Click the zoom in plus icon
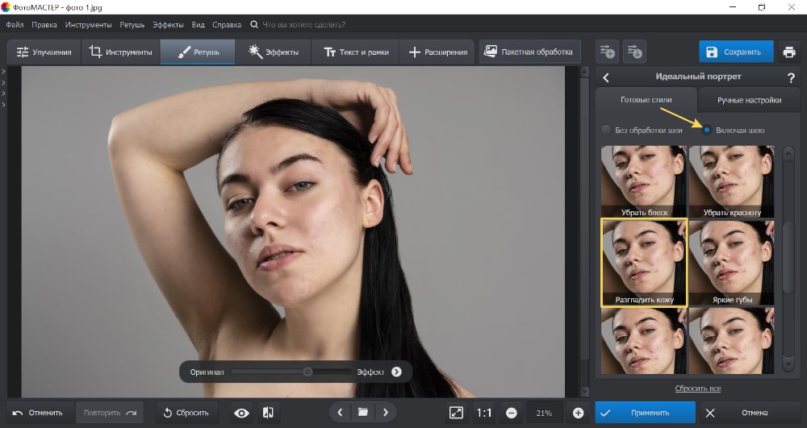This screenshot has height=428, width=807. (578, 413)
